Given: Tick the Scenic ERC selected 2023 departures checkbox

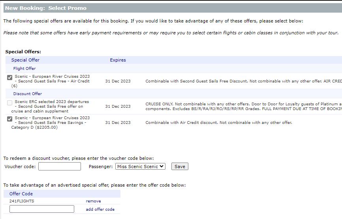Looking at the screenshot, I should tap(9, 103).
